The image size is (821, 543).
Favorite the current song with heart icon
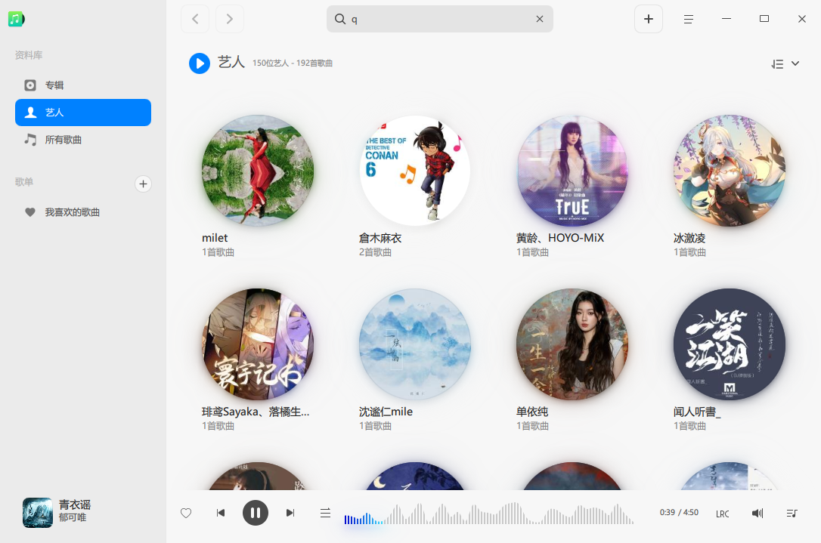point(186,513)
